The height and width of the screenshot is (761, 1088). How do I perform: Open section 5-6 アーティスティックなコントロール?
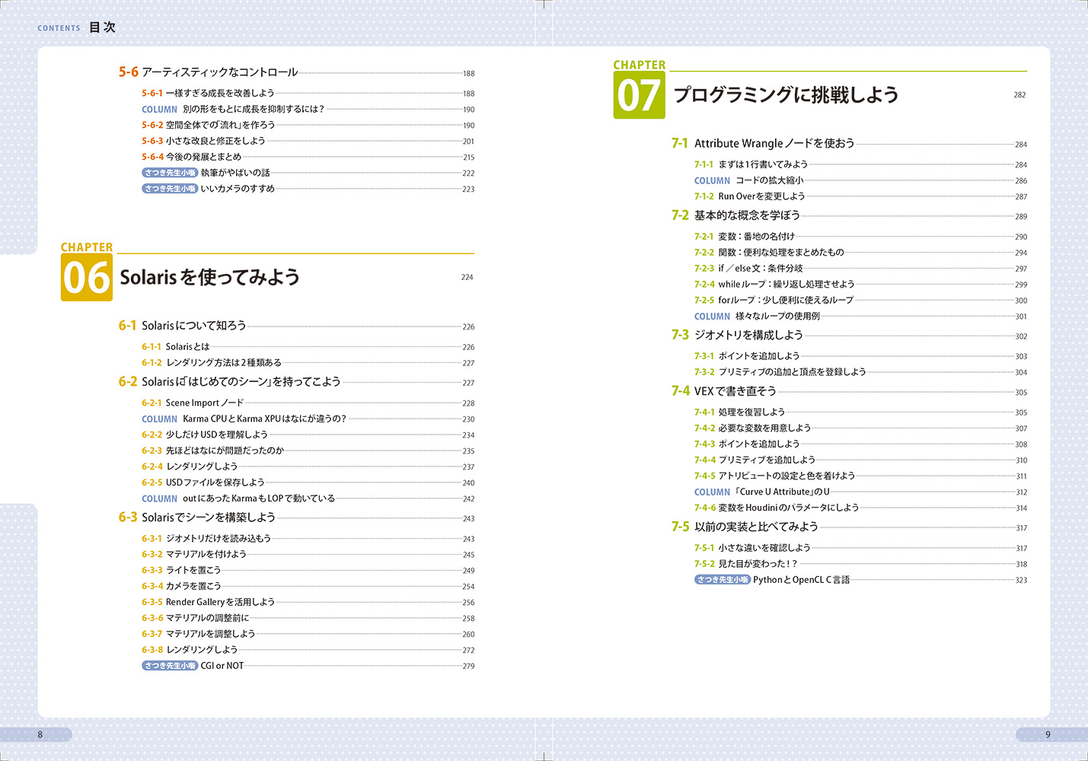(x=219, y=72)
